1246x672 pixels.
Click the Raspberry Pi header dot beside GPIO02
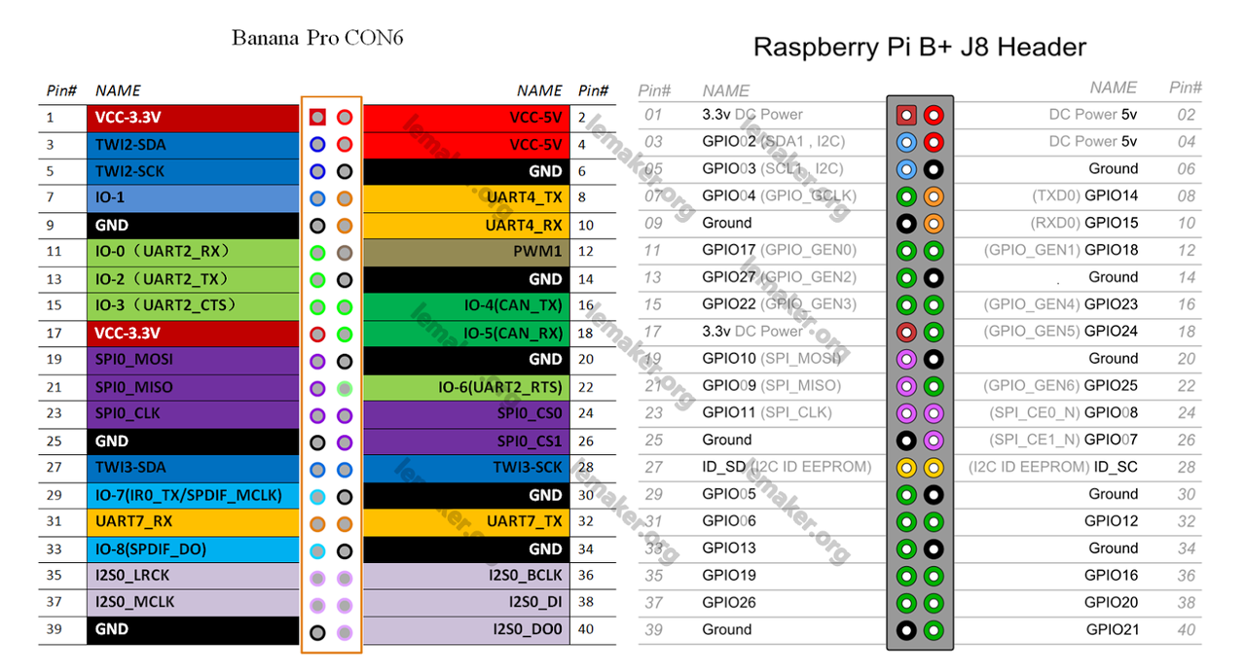click(906, 142)
